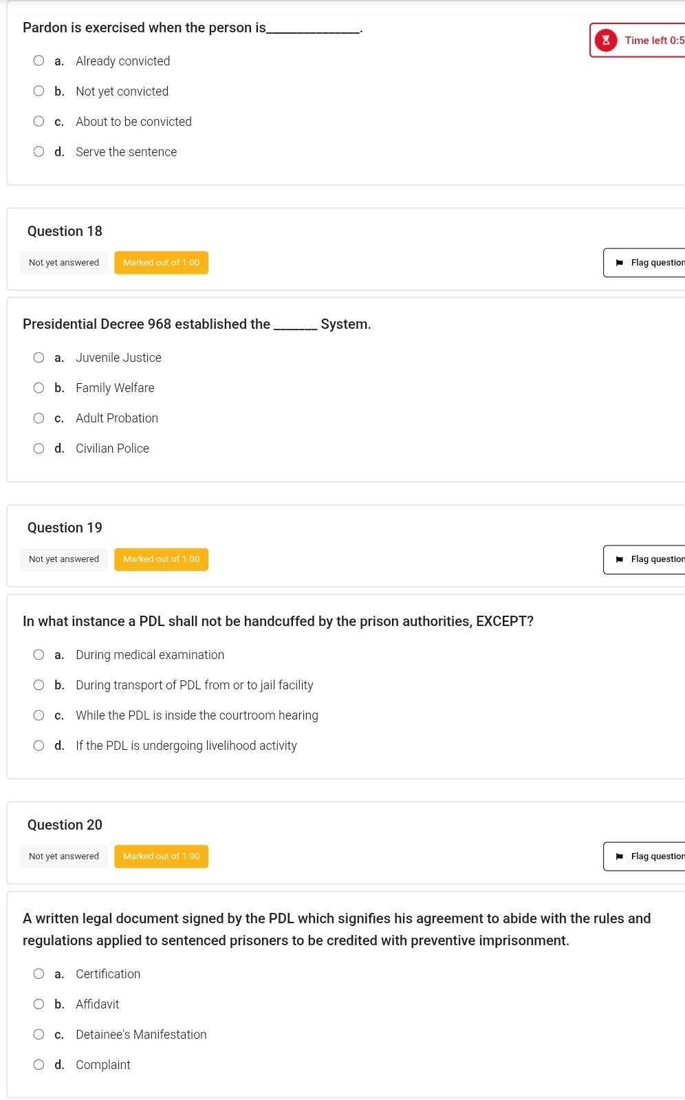Choose 'While the PDL is inside the courtroom hearing'
This screenshot has height=1100, width=685.
coord(39,715)
